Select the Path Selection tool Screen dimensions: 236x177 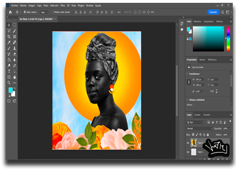15,71
